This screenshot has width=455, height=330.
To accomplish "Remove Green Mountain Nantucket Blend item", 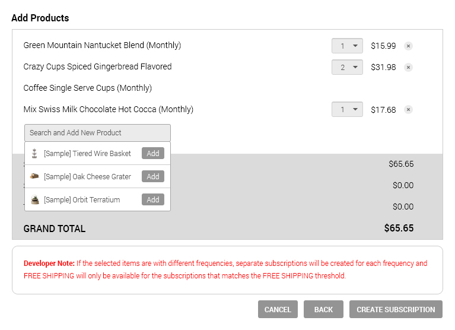I will (408, 46).
